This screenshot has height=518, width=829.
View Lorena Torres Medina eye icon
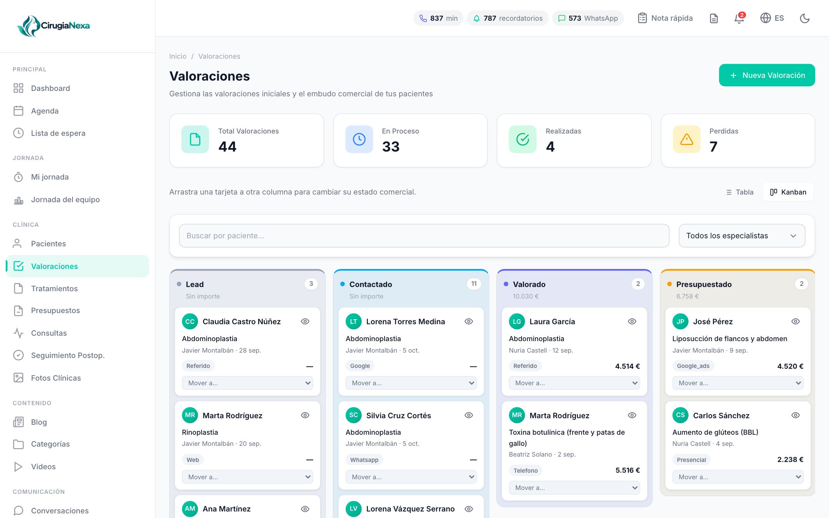point(469,322)
